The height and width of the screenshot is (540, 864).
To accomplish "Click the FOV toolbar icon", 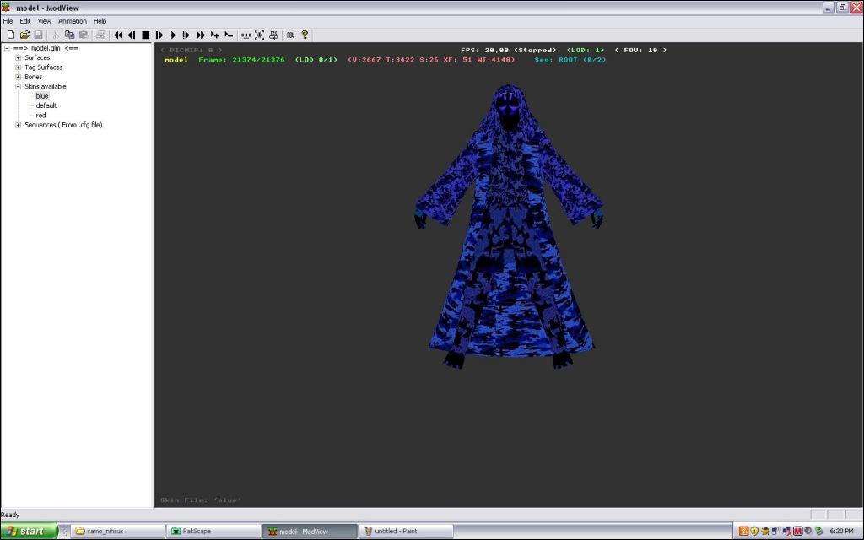I will click(290, 35).
